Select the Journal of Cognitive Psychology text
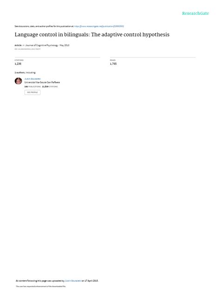This screenshot has height=293, width=220. tap(42, 45)
